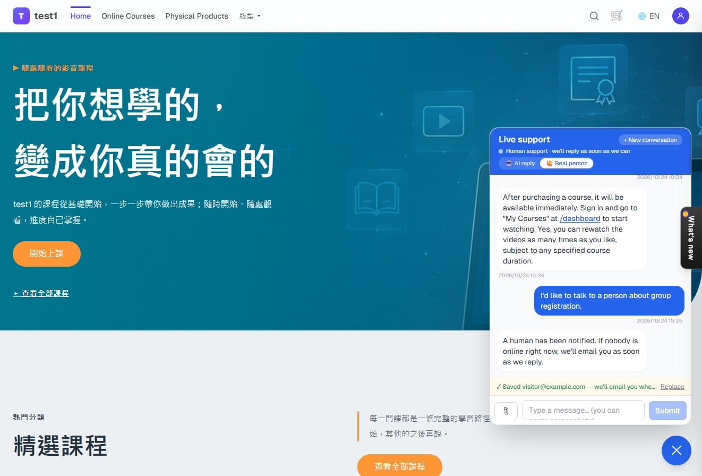Click the globe language icon

(642, 16)
